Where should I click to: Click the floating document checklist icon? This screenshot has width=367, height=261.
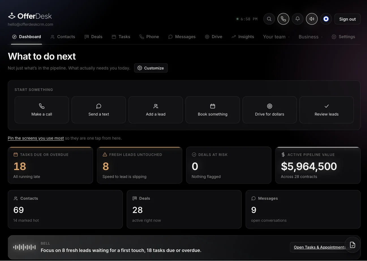(x=353, y=245)
